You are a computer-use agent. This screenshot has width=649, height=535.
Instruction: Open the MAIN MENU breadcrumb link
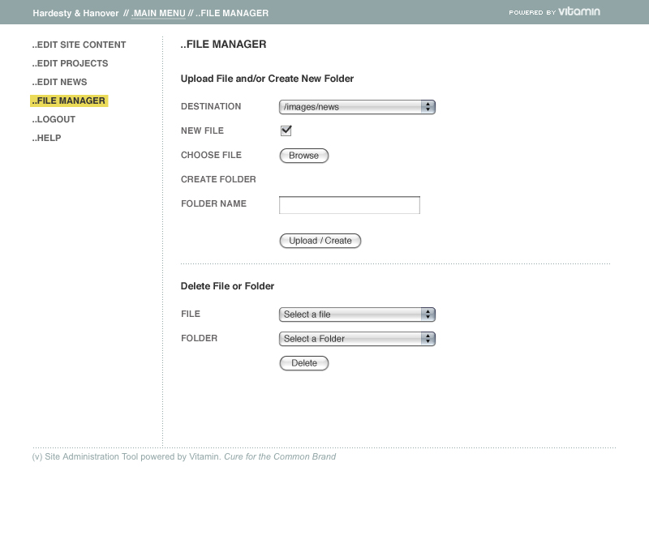click(158, 13)
